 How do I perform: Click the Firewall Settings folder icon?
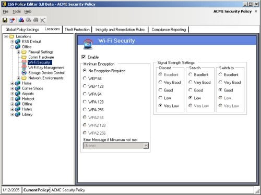coord(24,52)
